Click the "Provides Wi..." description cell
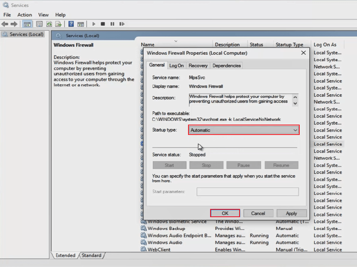 coord(230,228)
